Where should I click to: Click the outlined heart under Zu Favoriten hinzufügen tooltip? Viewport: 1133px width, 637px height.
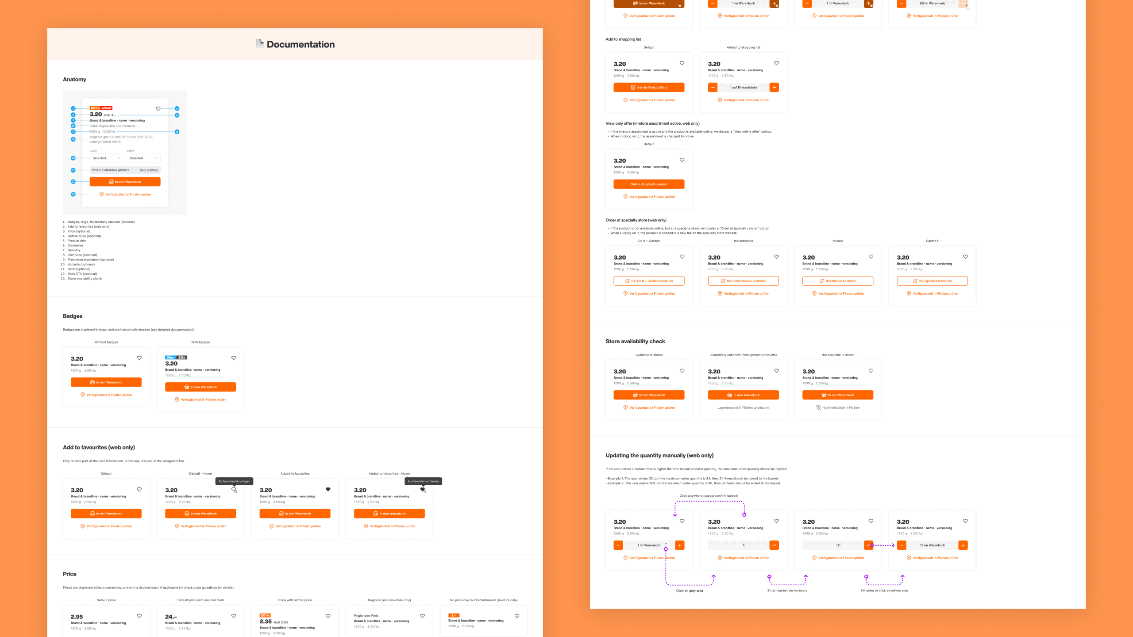(x=234, y=489)
